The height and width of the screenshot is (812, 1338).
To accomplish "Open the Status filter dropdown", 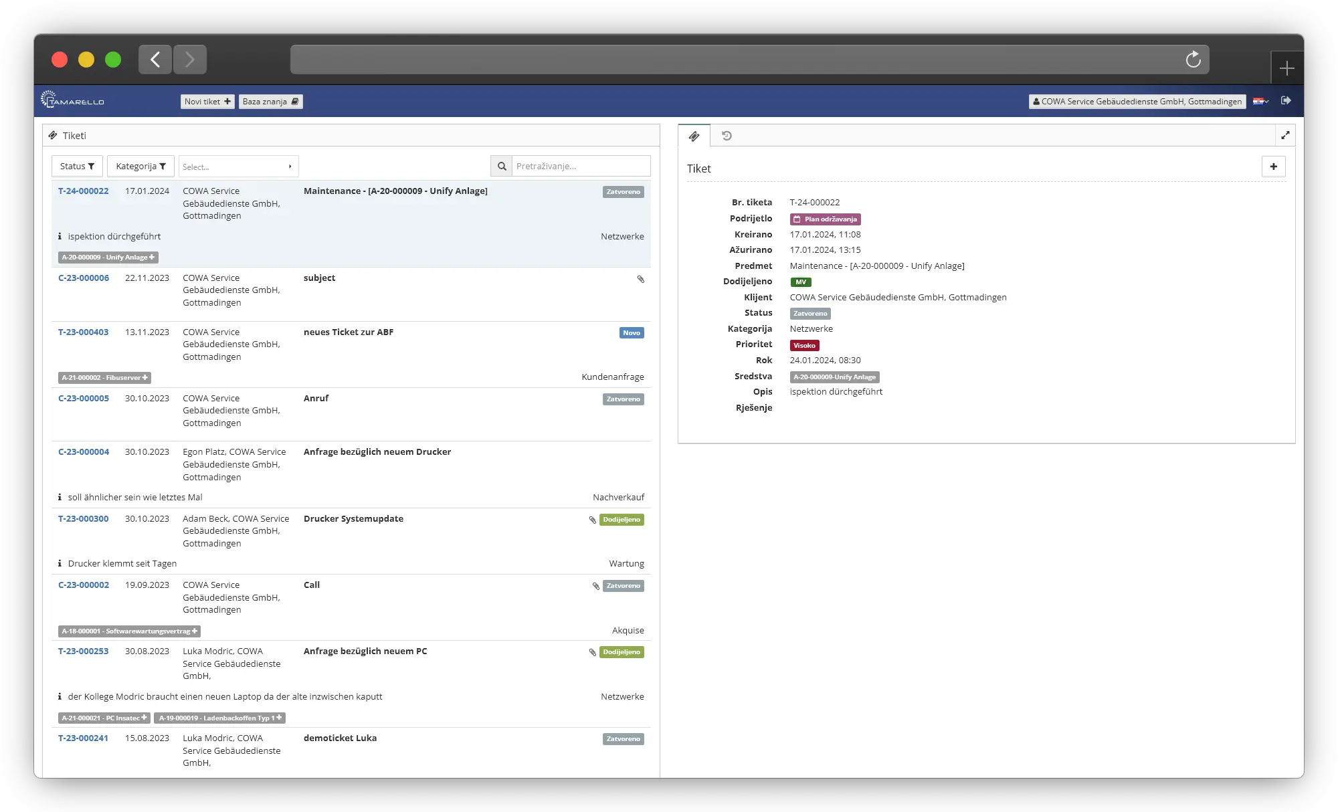I will click(76, 166).
